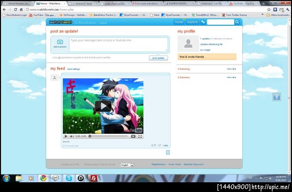Click the message text box
292x192 pixels.
pos(118,45)
